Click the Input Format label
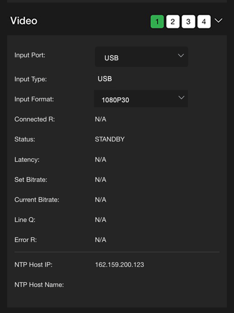 34,99
